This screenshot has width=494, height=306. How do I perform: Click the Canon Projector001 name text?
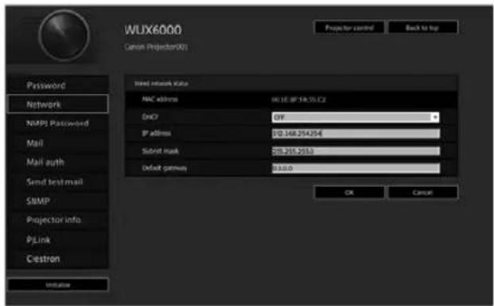point(156,47)
